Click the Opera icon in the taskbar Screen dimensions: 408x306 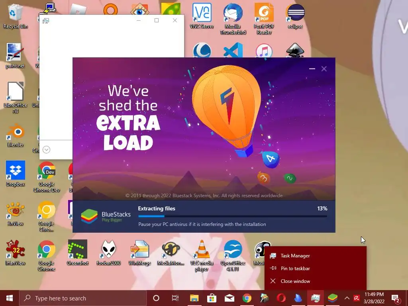[x=281, y=298]
